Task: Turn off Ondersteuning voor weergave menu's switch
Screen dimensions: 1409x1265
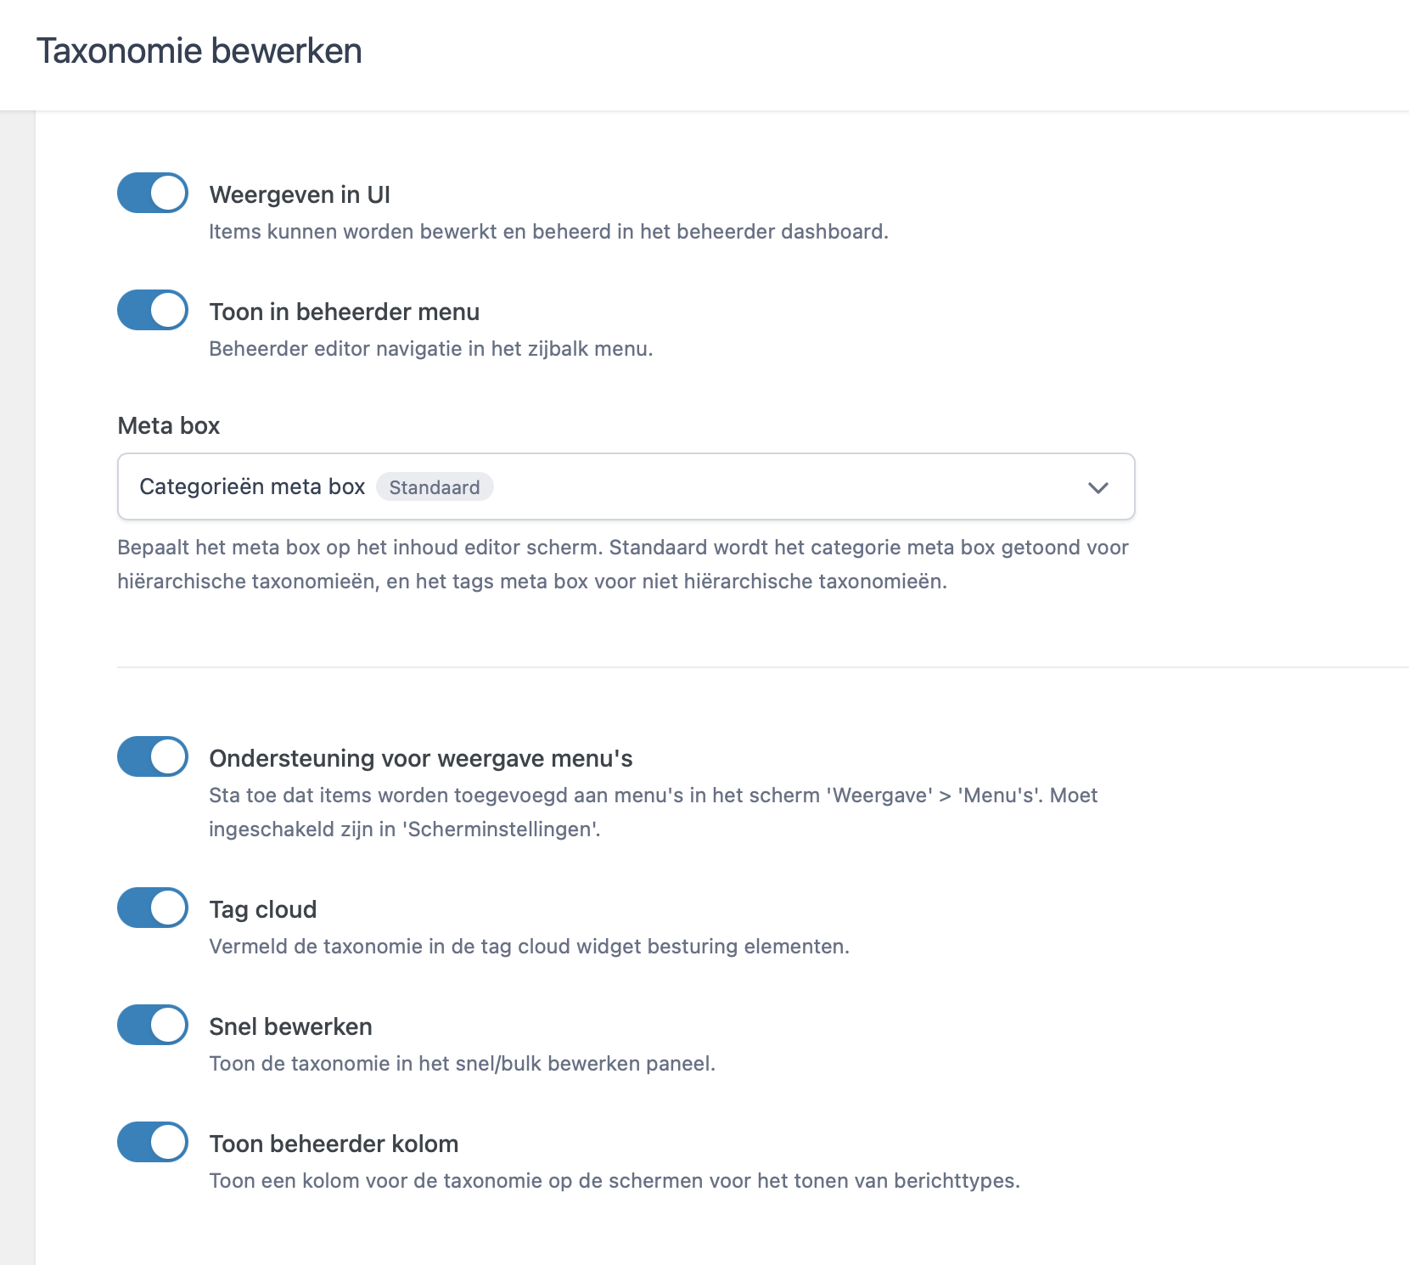Action: 153,757
